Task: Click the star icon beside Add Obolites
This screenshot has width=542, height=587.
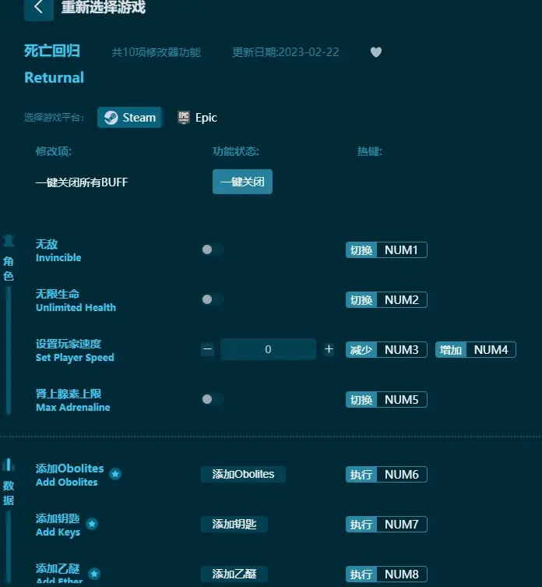Action: (115, 474)
